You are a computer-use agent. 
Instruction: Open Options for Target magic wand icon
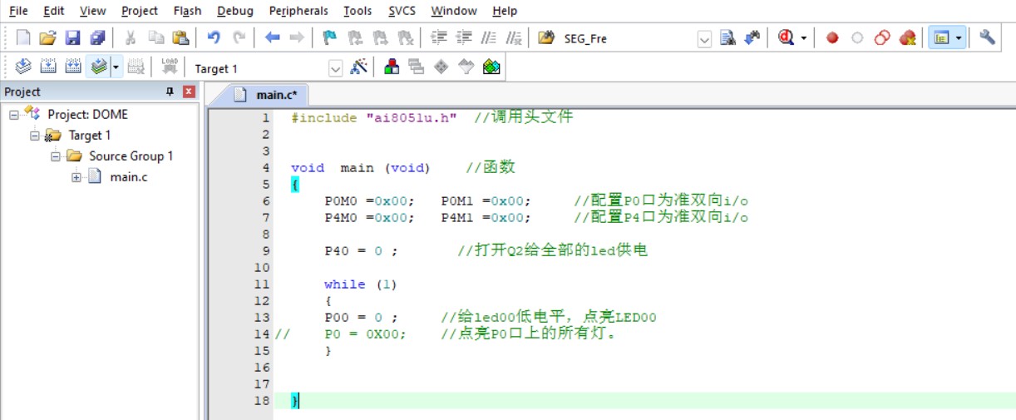click(x=359, y=67)
